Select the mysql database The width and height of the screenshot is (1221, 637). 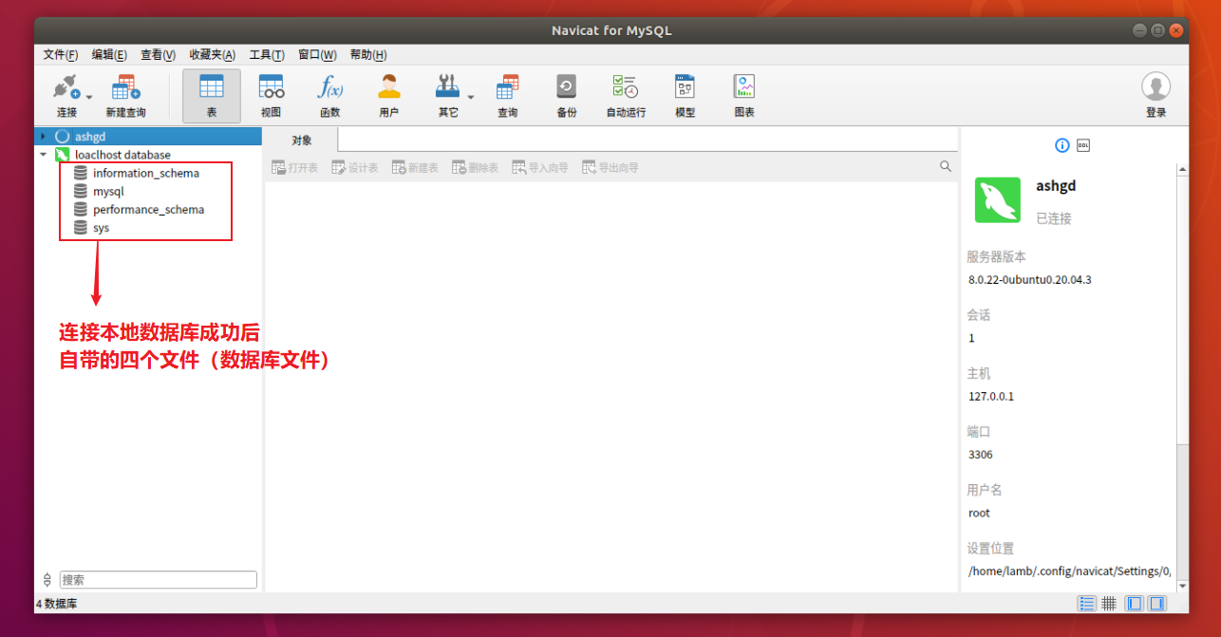click(x=108, y=191)
